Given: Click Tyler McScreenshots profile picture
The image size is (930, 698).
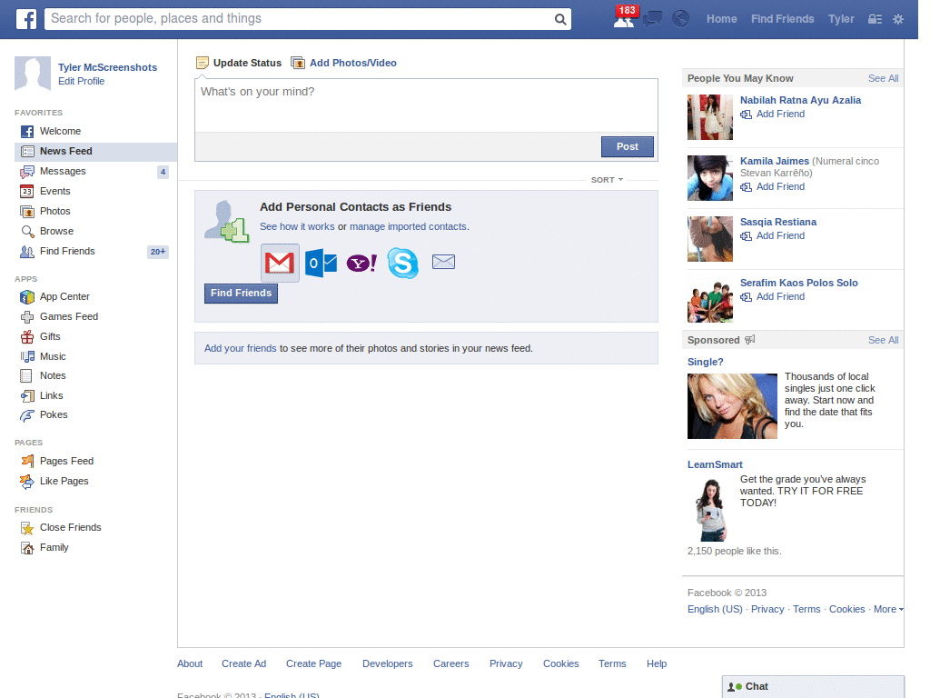Looking at the screenshot, I should click(33, 75).
